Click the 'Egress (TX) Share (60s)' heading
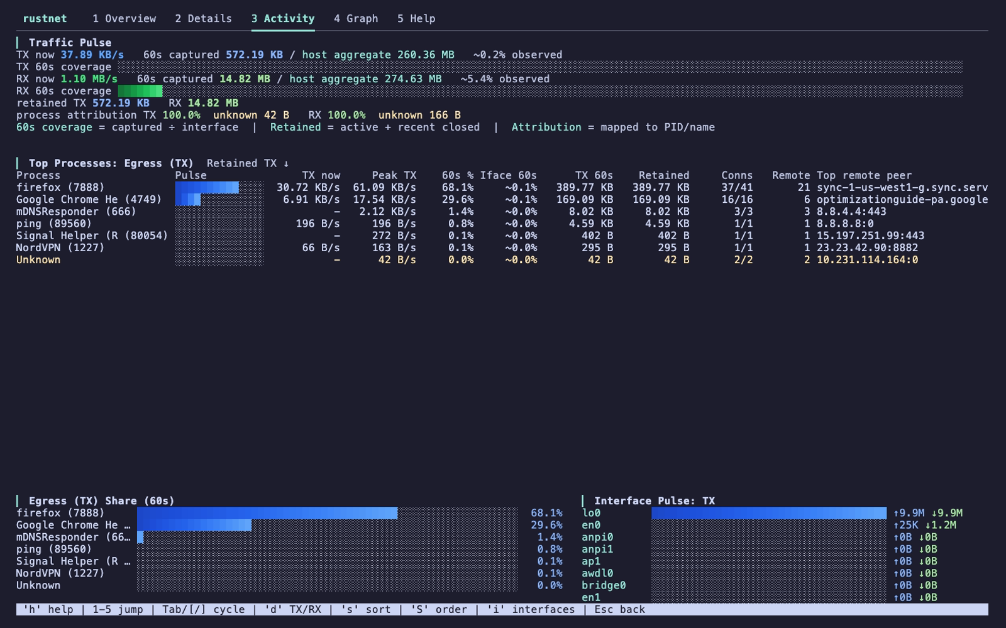The image size is (1006, 628). click(x=102, y=501)
